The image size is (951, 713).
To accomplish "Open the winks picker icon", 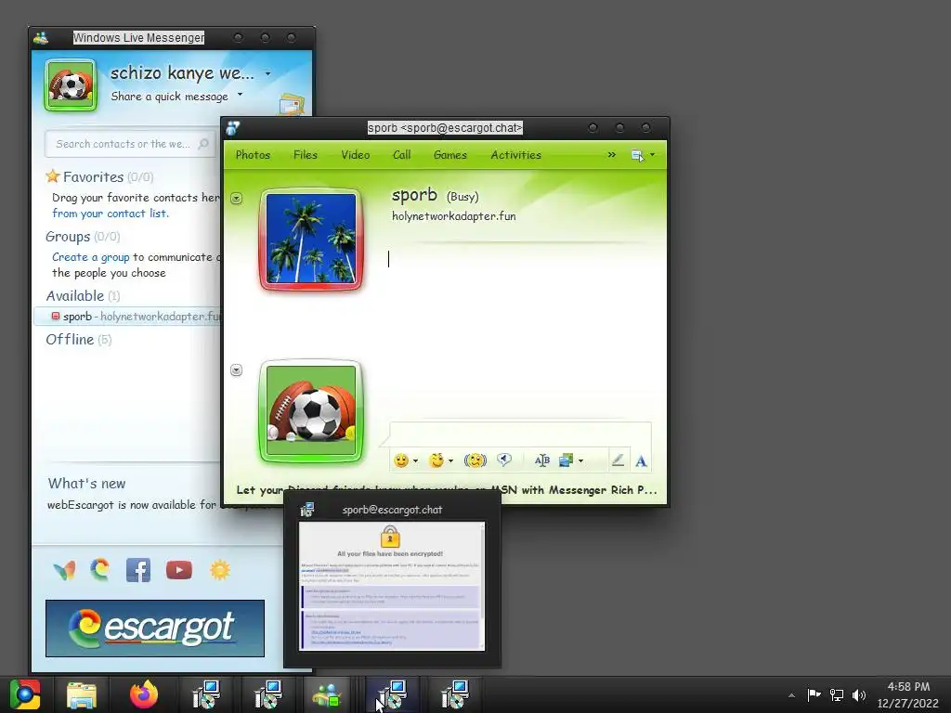I will click(x=436, y=460).
